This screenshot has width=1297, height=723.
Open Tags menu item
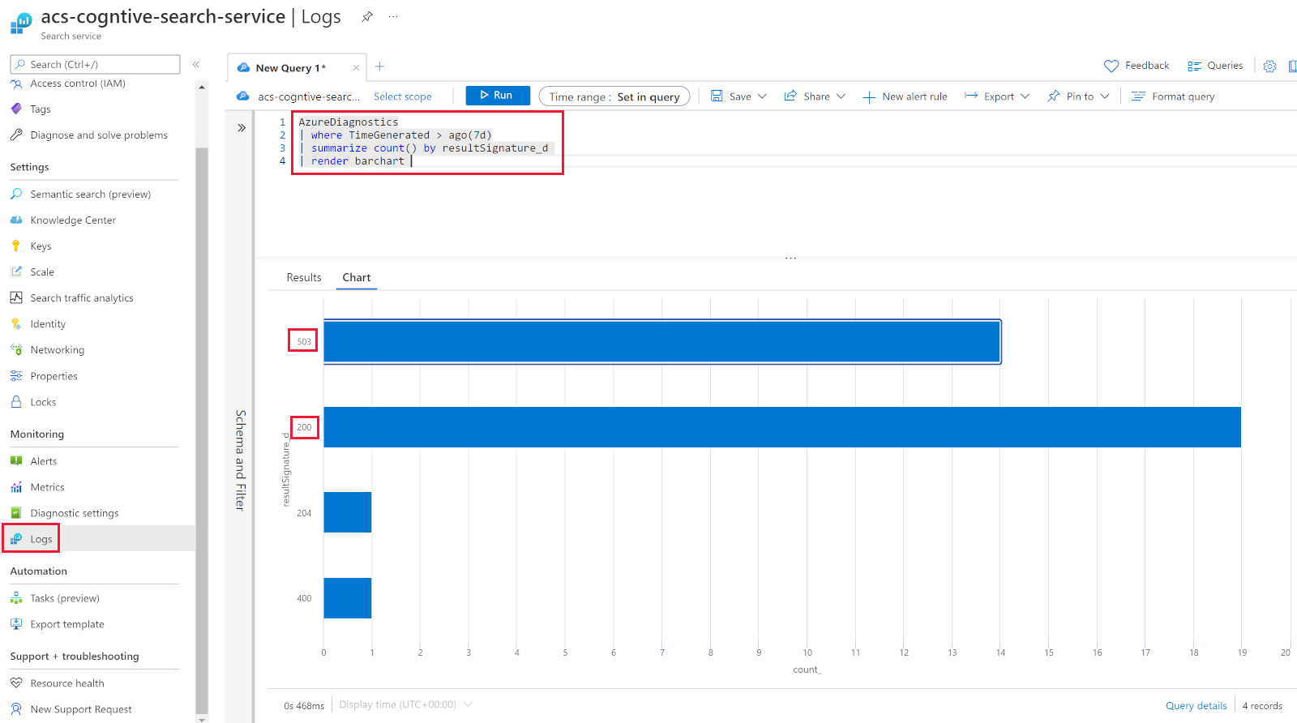[x=41, y=109]
